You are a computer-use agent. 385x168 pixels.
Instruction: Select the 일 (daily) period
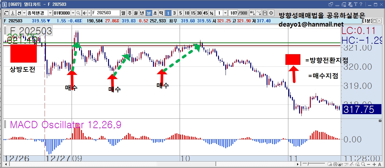123,13
